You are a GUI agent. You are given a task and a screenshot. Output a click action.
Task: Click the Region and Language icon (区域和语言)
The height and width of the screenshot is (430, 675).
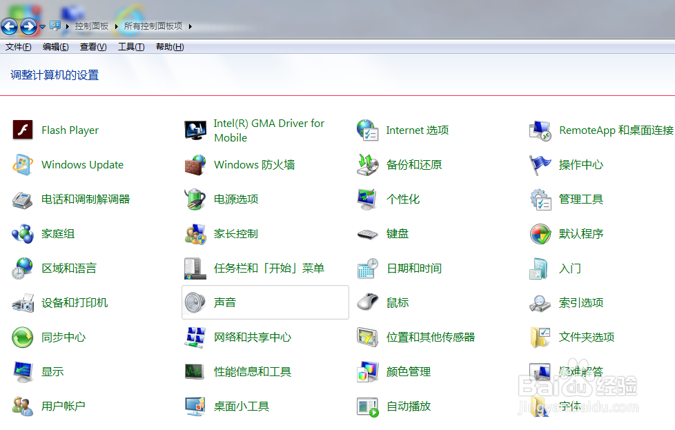22,268
